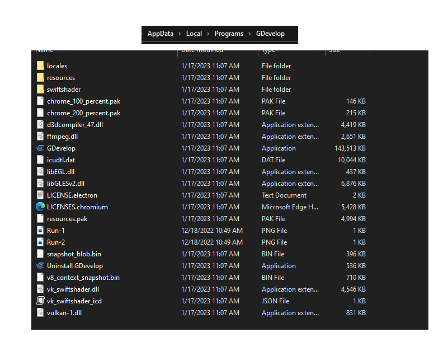Click the 10,044 KB size value
The height and width of the screenshot is (356, 448).
pos(352,160)
